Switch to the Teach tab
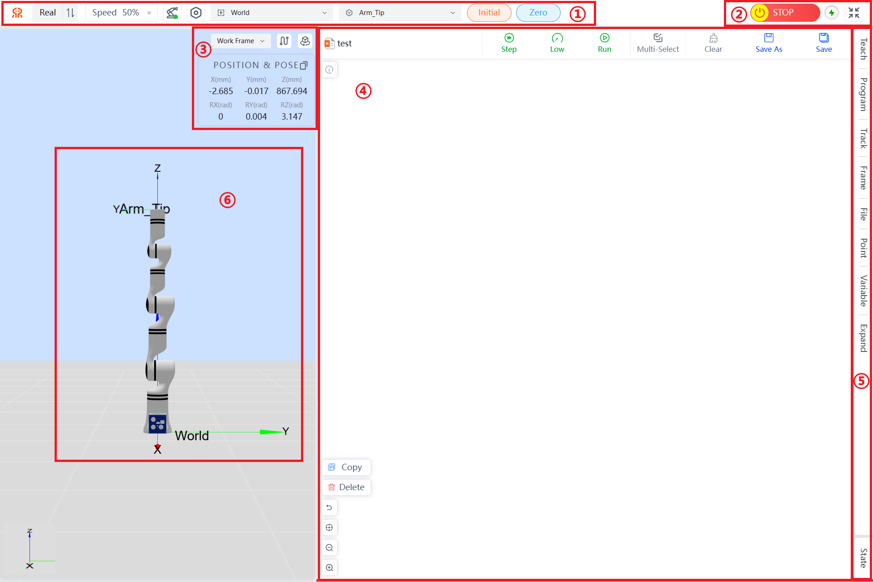 point(863,49)
